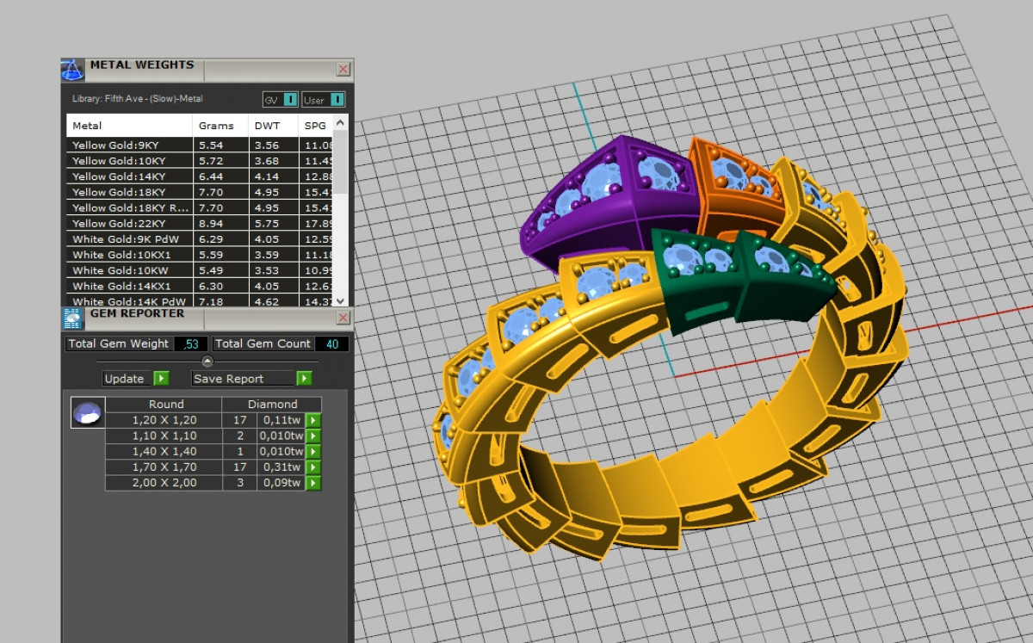Image resolution: width=1033 pixels, height=643 pixels.
Task: Click the Metal Weights scale icon
Action: tap(72, 69)
